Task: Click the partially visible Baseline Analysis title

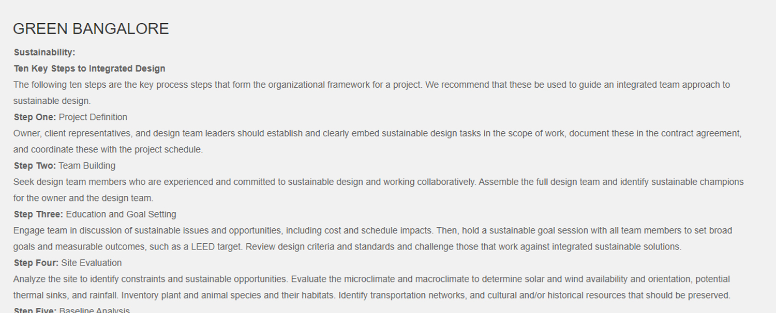Action: [x=95, y=310]
